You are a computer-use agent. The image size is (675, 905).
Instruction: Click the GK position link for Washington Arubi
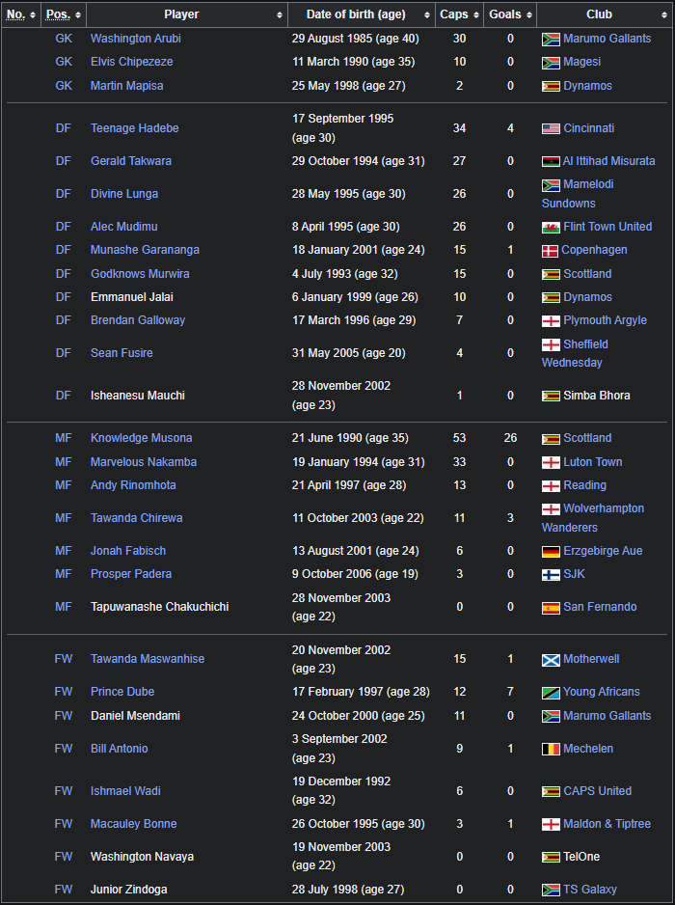click(64, 39)
